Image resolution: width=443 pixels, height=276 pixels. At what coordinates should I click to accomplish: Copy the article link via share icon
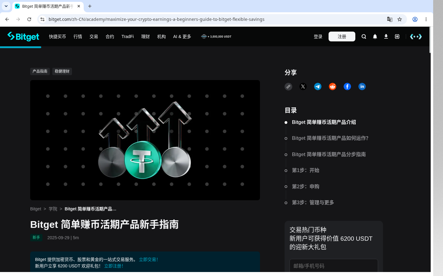[288, 86]
